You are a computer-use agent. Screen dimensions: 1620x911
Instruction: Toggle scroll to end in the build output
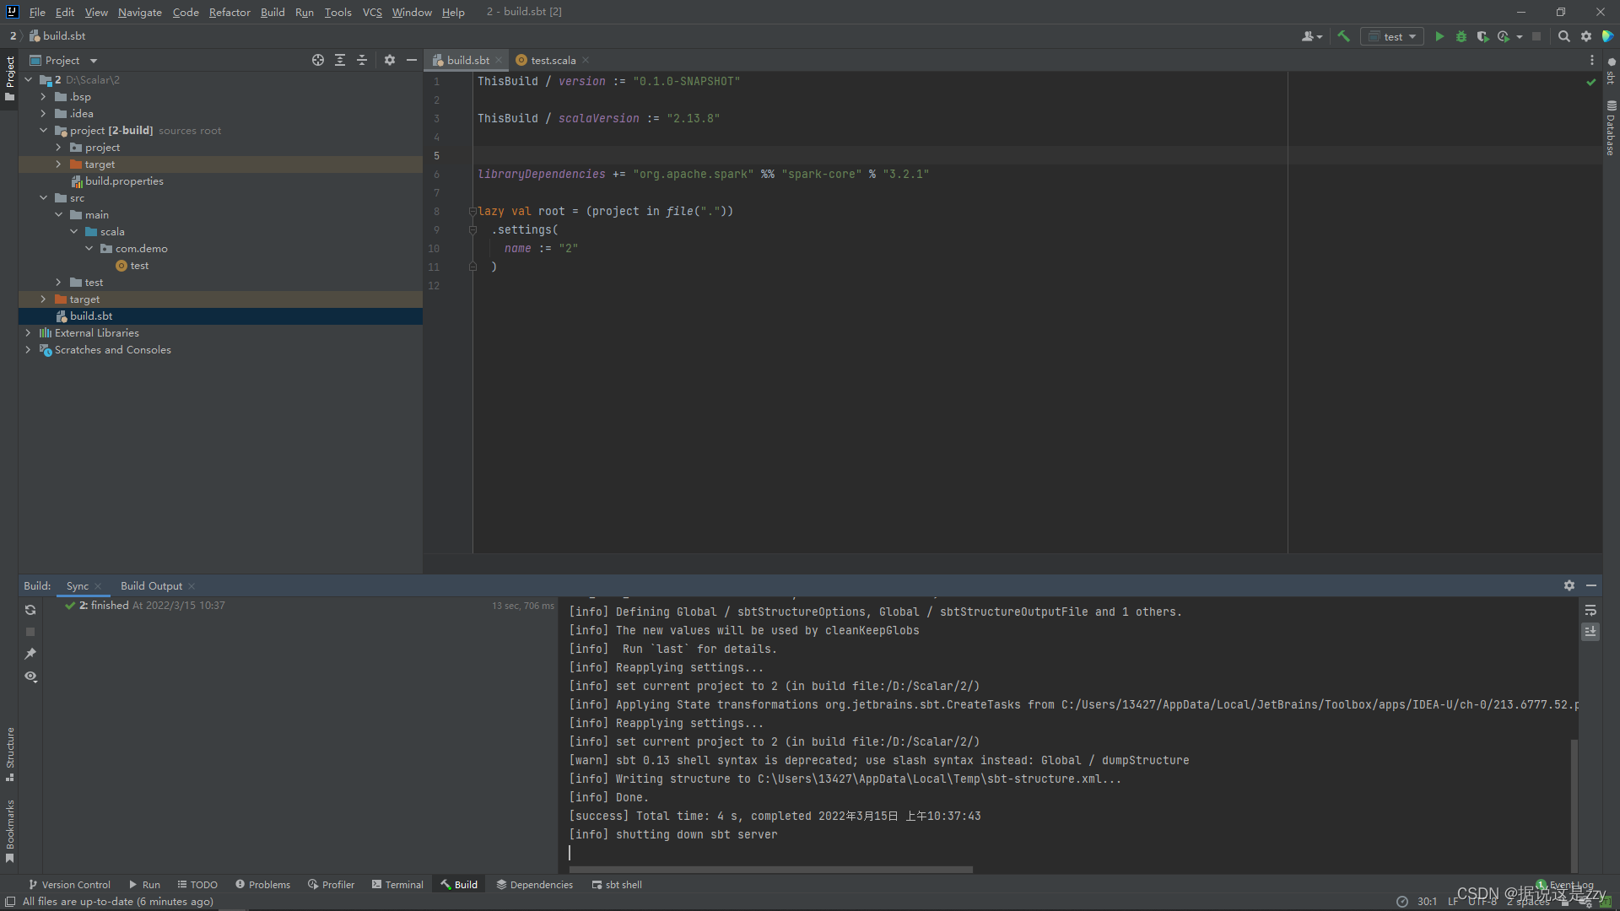point(1590,632)
